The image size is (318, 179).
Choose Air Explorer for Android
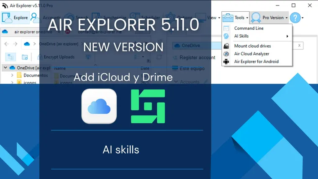tap(257, 61)
